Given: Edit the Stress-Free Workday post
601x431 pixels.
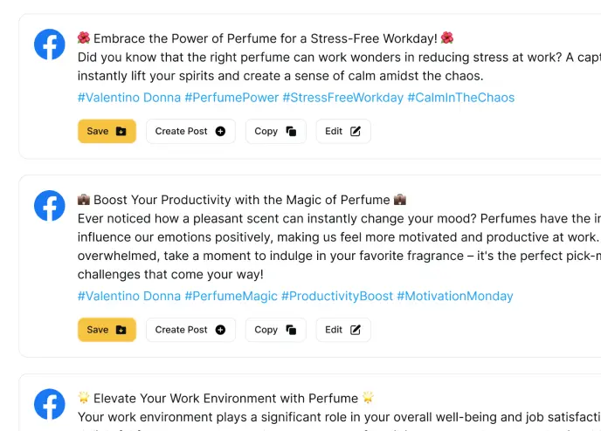Looking at the screenshot, I should point(343,131).
